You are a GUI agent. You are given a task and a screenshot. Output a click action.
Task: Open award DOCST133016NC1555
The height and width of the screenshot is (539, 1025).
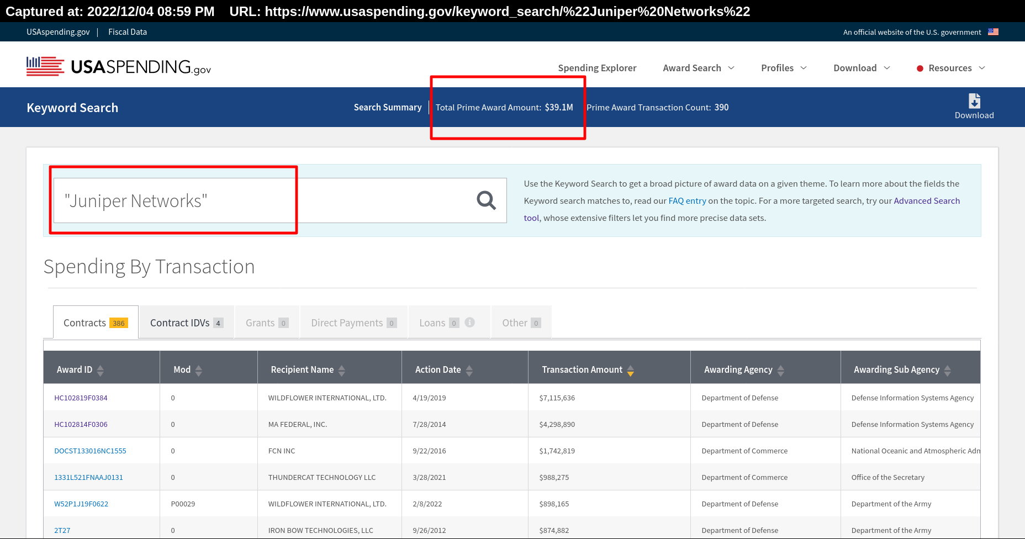click(90, 451)
